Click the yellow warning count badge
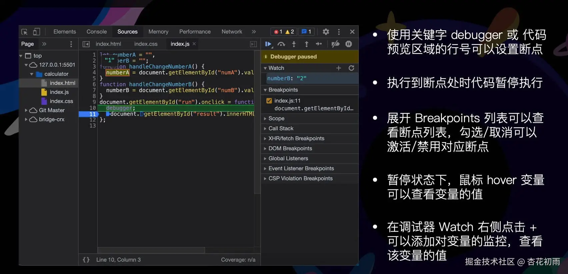This screenshot has height=274, width=568. point(290,32)
